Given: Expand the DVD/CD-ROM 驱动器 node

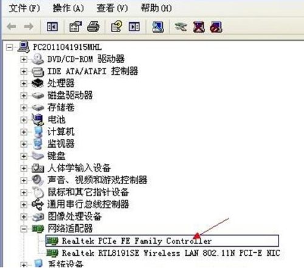Looking at the screenshot, I should coord(24,60).
